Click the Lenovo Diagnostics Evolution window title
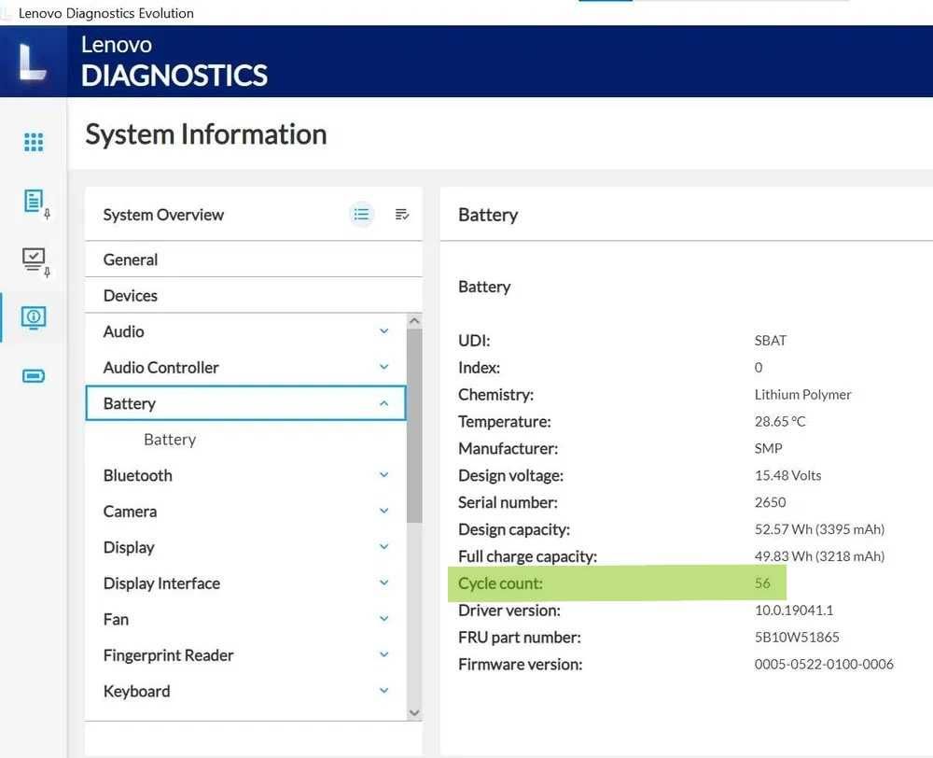The height and width of the screenshot is (758, 933). [x=106, y=12]
